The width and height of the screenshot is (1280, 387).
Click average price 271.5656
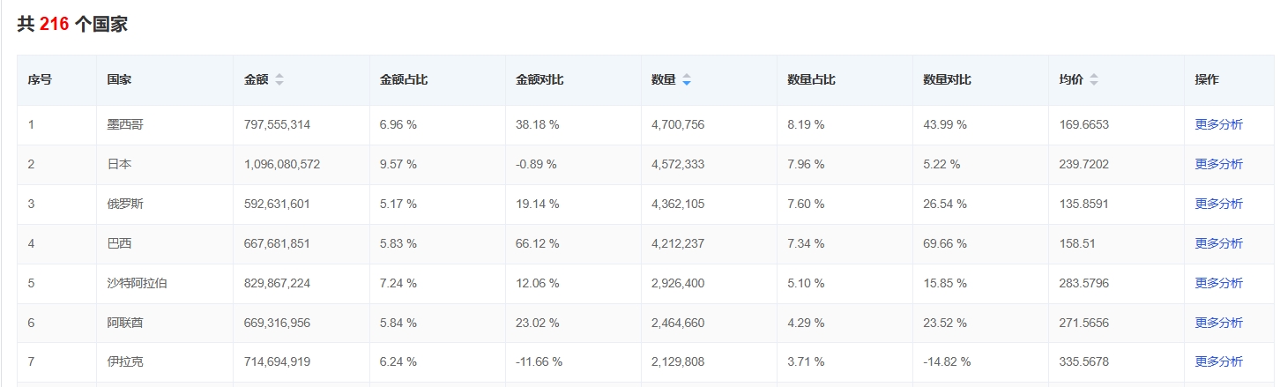point(1084,323)
